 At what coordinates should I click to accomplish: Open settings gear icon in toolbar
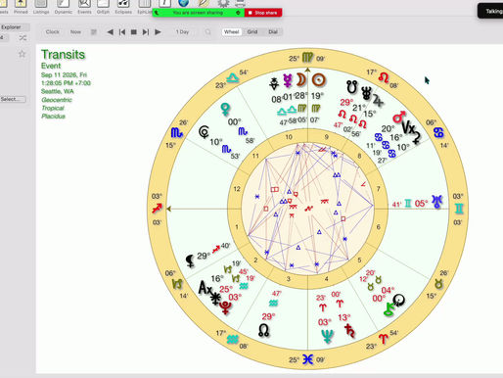click(x=223, y=3)
